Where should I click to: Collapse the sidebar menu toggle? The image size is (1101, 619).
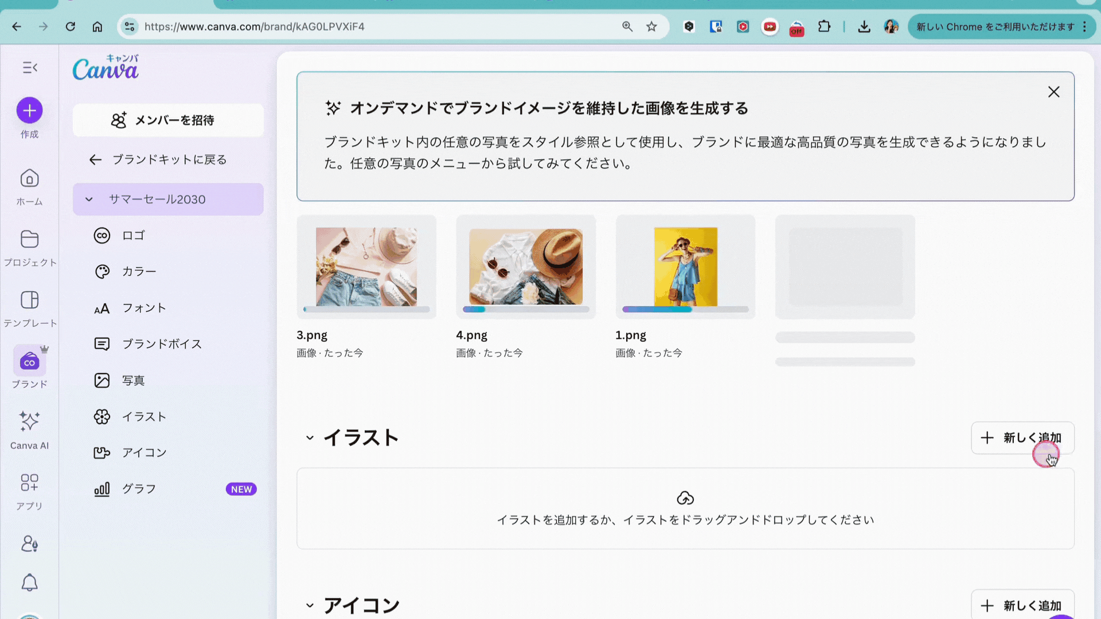[30, 68]
